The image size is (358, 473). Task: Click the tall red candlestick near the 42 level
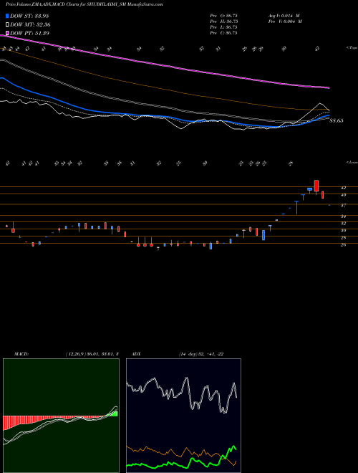[316, 186]
